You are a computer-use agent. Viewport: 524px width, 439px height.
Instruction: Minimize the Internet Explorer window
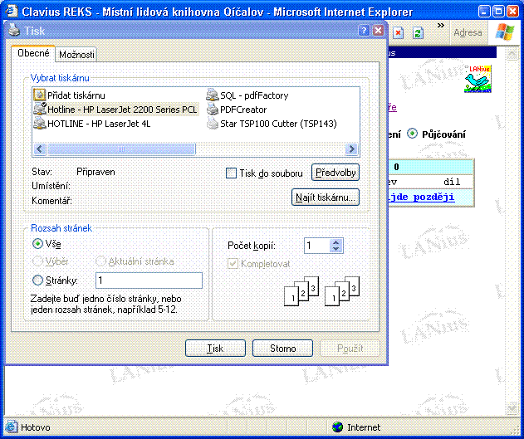pyautogui.click(x=484, y=12)
